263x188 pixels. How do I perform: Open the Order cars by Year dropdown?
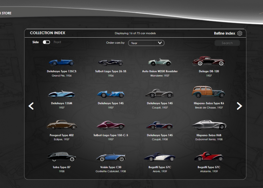pos(146,43)
